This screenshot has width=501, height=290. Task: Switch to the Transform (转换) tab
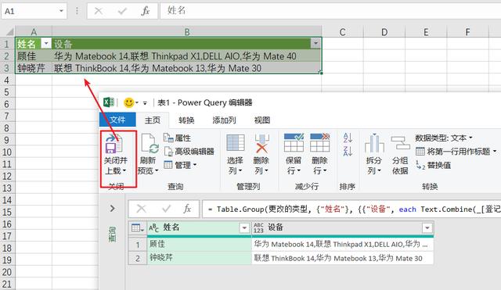coord(186,120)
